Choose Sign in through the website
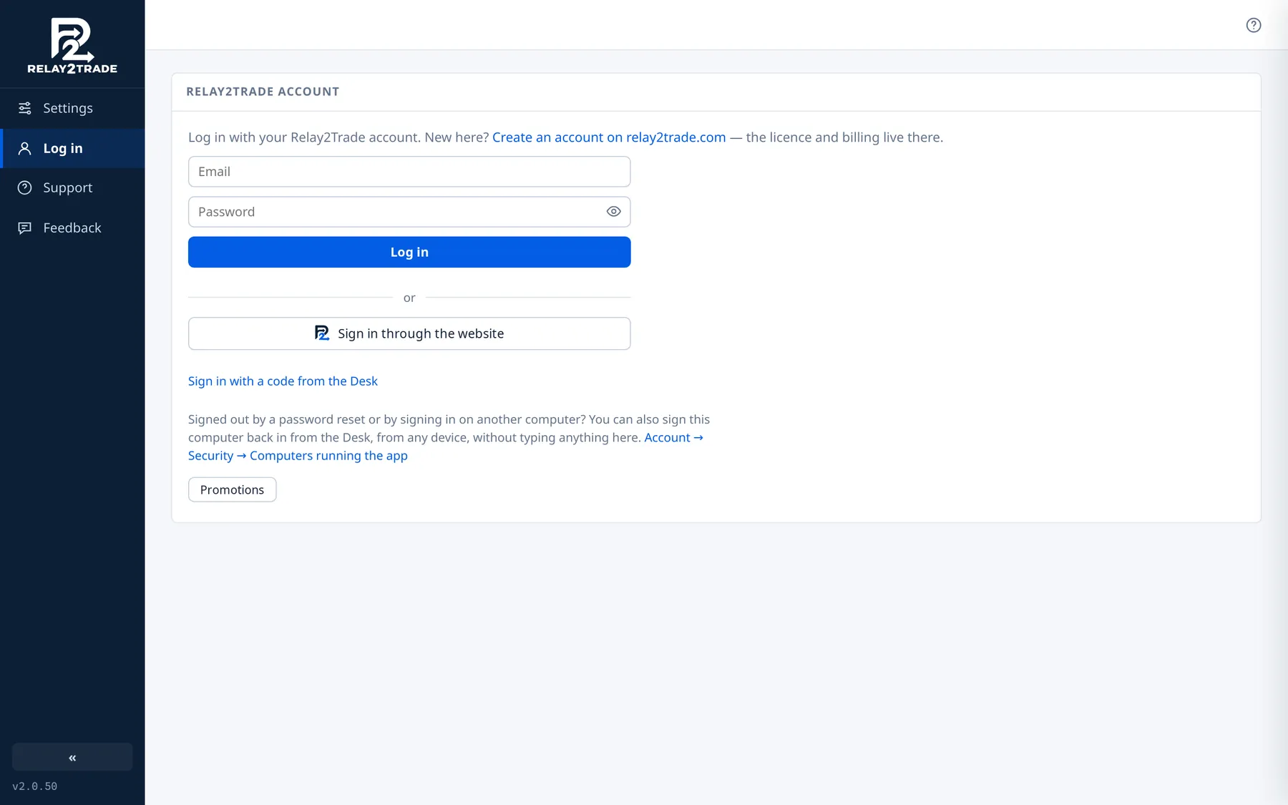 (409, 333)
